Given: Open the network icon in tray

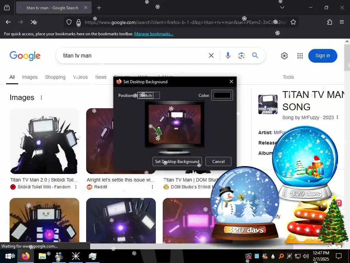Looking at the screenshot, I should pyautogui.click(x=298, y=256).
